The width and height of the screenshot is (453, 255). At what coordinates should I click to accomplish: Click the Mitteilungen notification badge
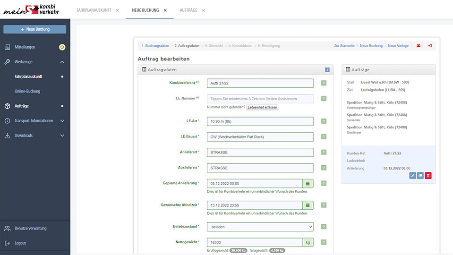pyautogui.click(x=62, y=47)
